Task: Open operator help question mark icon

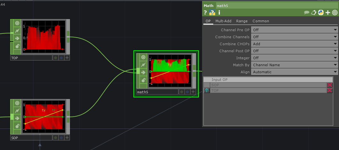Action: point(205,13)
